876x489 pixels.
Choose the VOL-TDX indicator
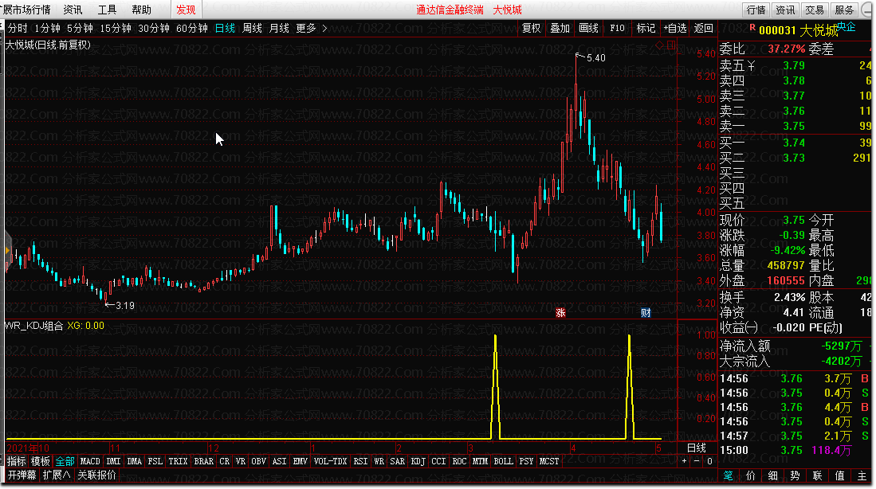point(330,461)
